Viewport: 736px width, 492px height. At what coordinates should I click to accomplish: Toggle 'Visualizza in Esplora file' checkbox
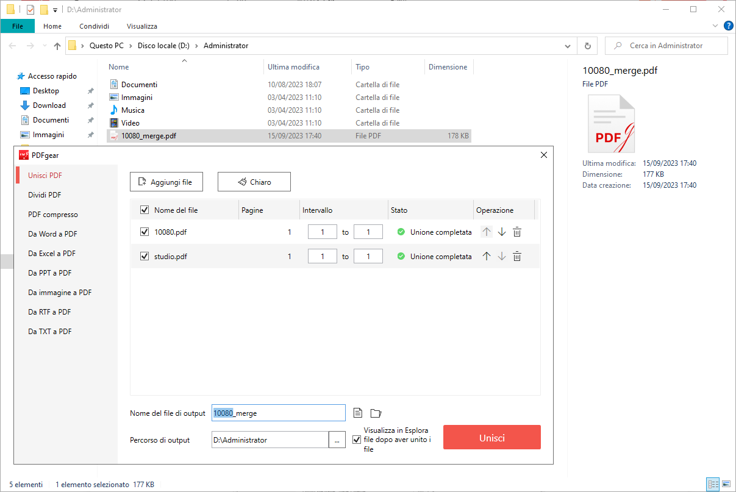click(357, 440)
